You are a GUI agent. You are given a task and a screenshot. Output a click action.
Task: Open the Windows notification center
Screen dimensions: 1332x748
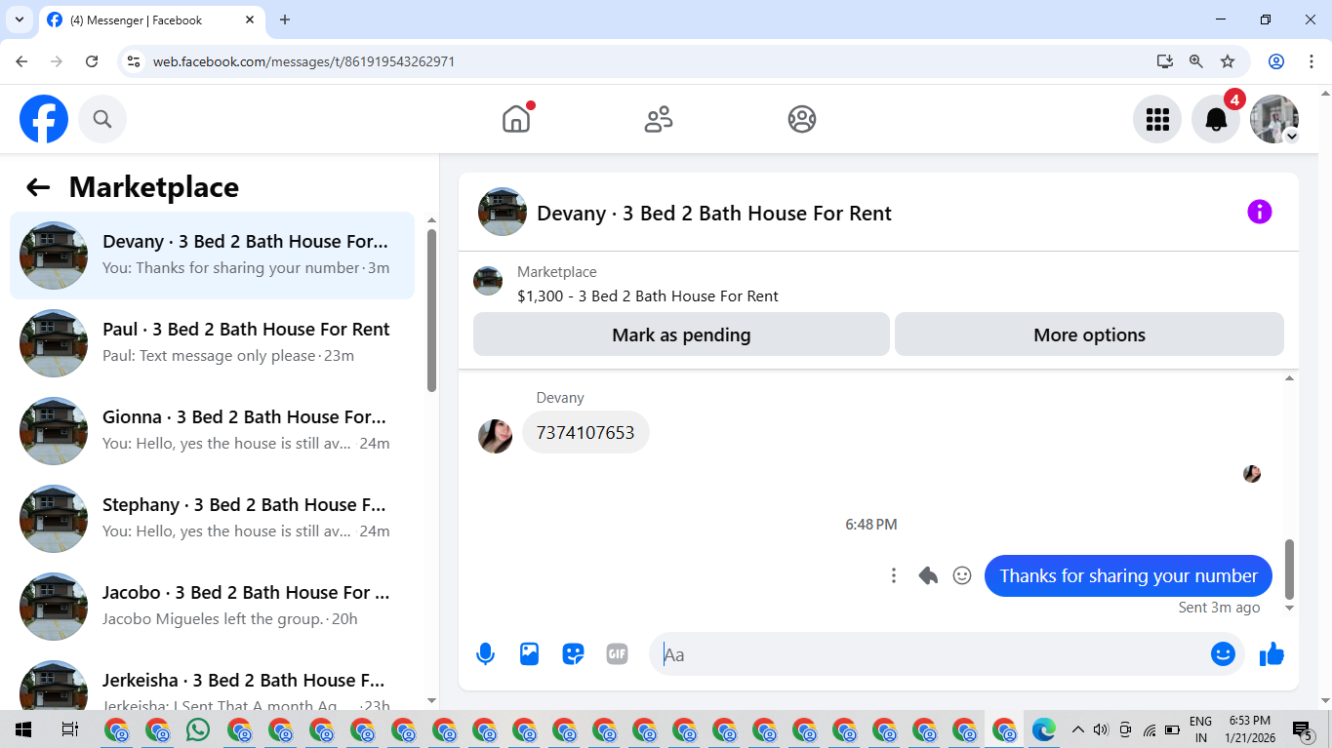(x=1303, y=730)
